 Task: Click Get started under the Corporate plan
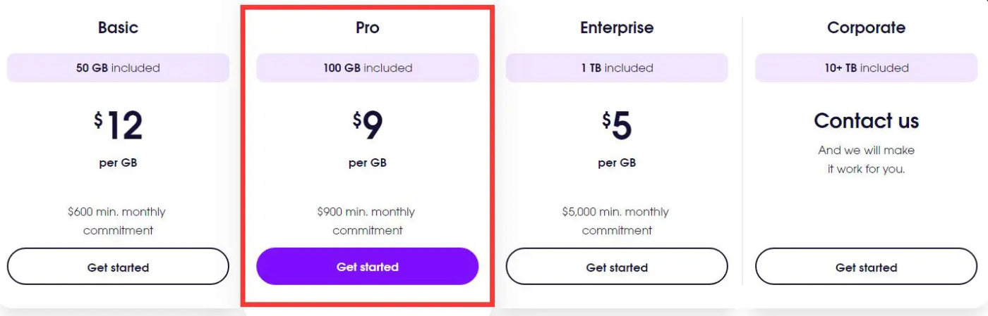(866, 267)
